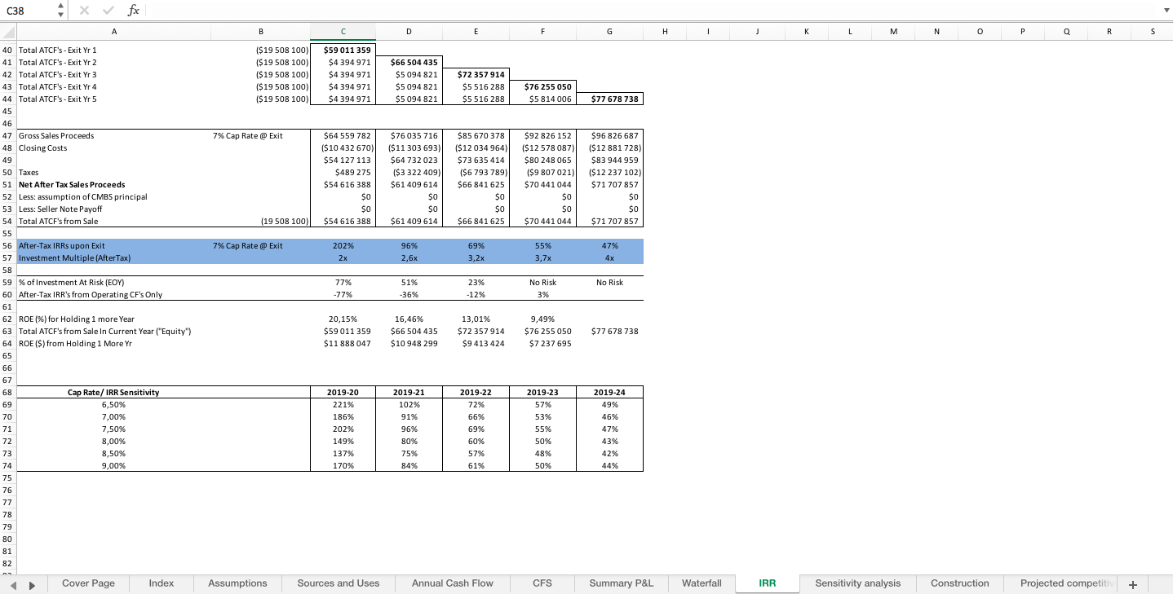Select column F by its header
The height and width of the screenshot is (594, 1173).
click(x=542, y=31)
